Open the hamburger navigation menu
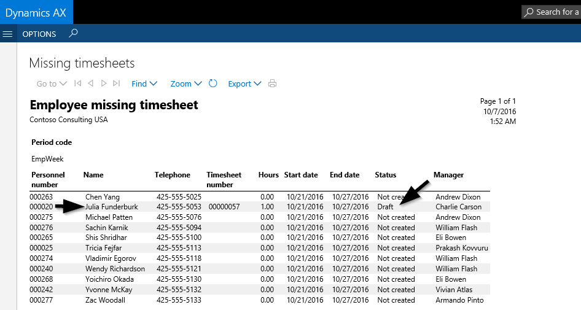This screenshot has width=581, height=310. (x=8, y=34)
